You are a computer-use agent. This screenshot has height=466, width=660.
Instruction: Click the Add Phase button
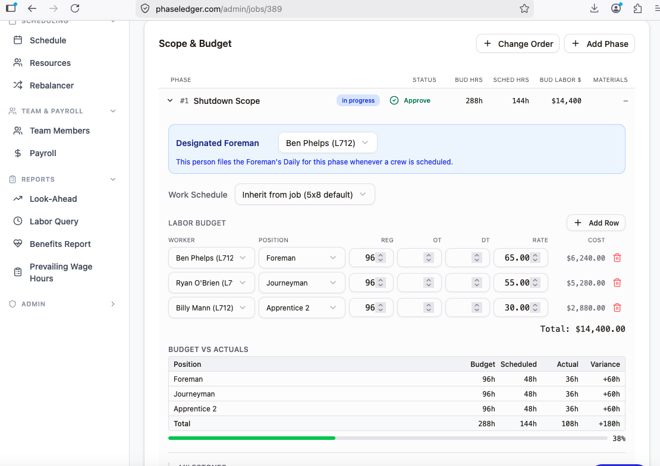point(599,44)
